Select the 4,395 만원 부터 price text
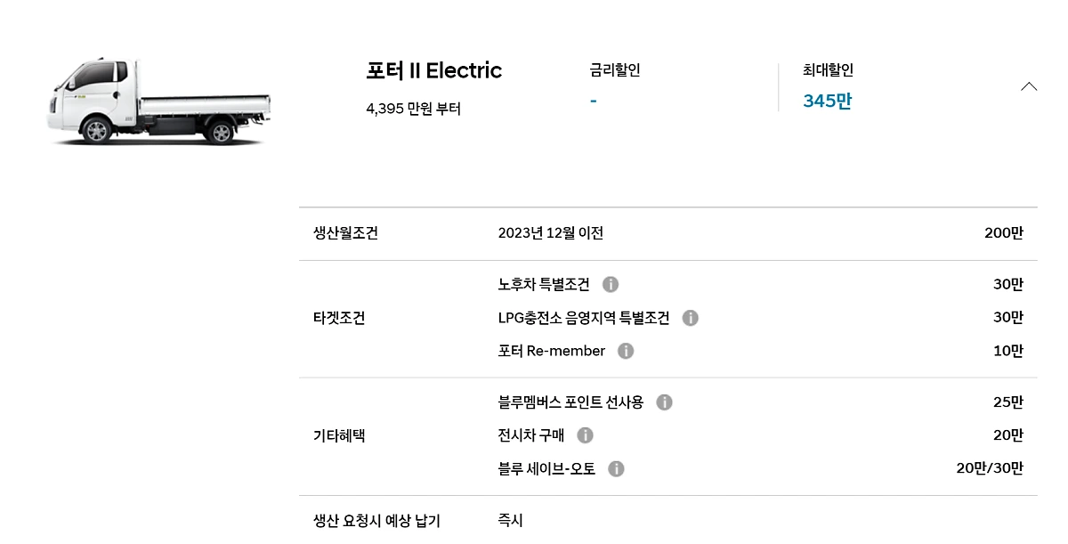 click(414, 109)
